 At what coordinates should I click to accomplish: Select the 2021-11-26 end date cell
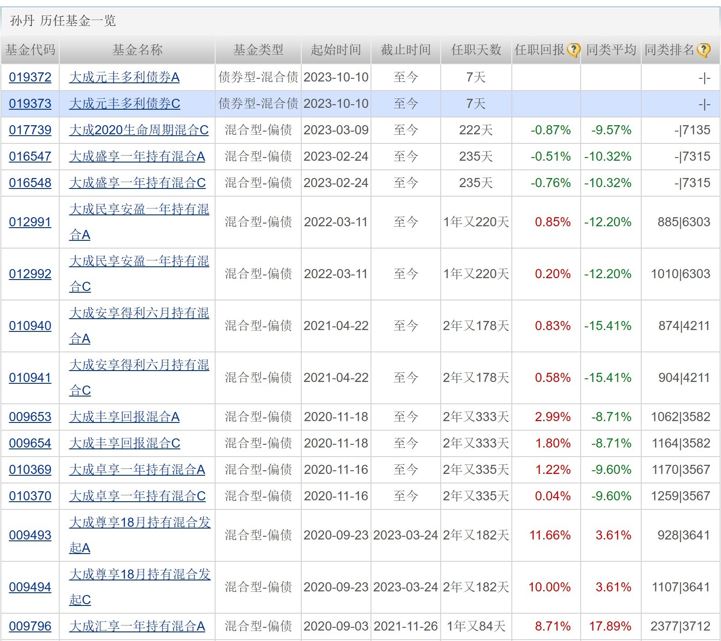pos(406,626)
